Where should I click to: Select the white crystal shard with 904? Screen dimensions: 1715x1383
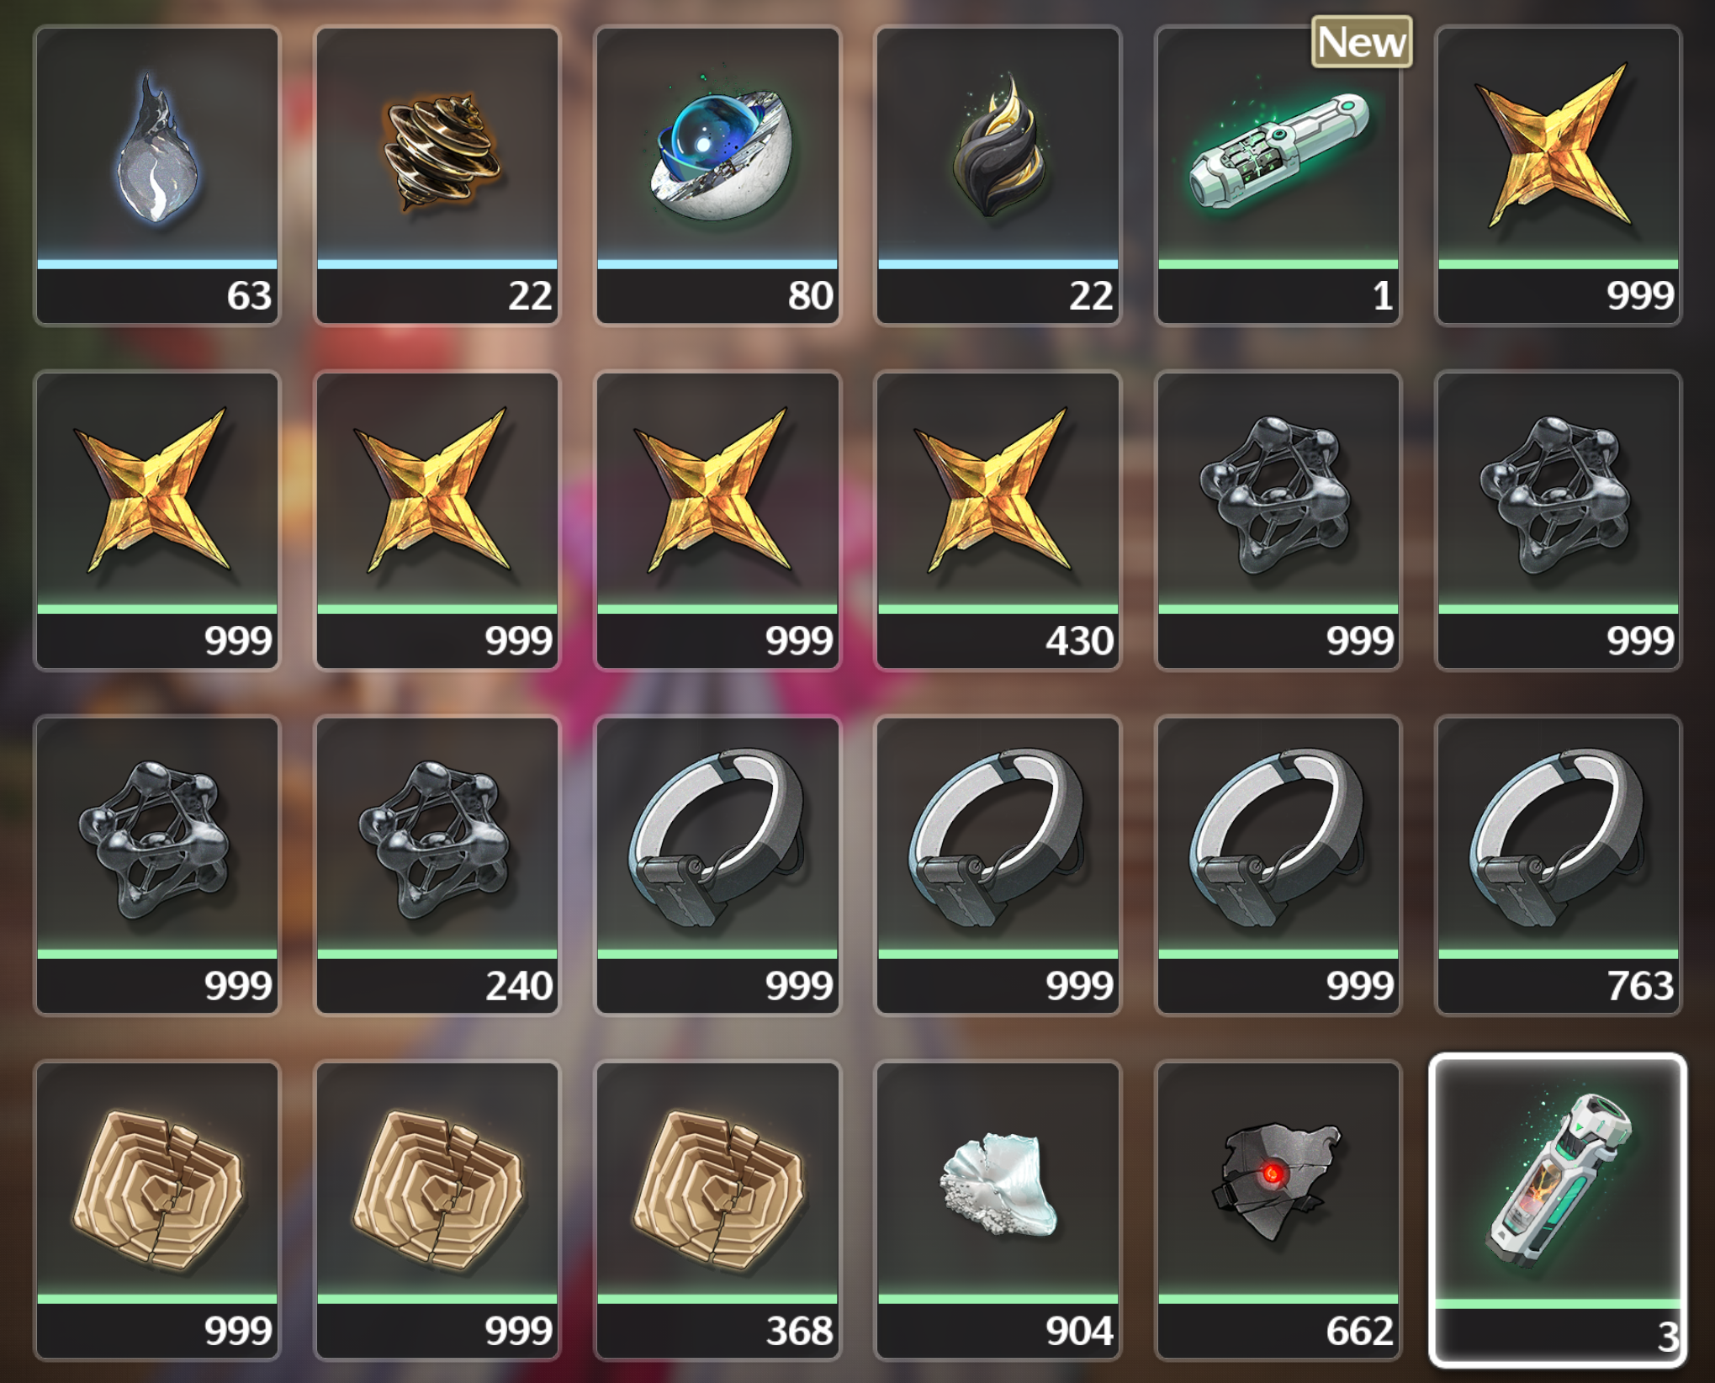coord(998,1211)
